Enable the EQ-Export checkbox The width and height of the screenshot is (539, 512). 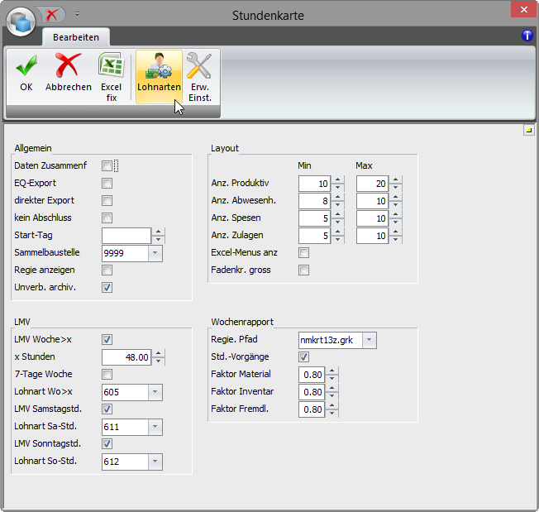coord(107,184)
